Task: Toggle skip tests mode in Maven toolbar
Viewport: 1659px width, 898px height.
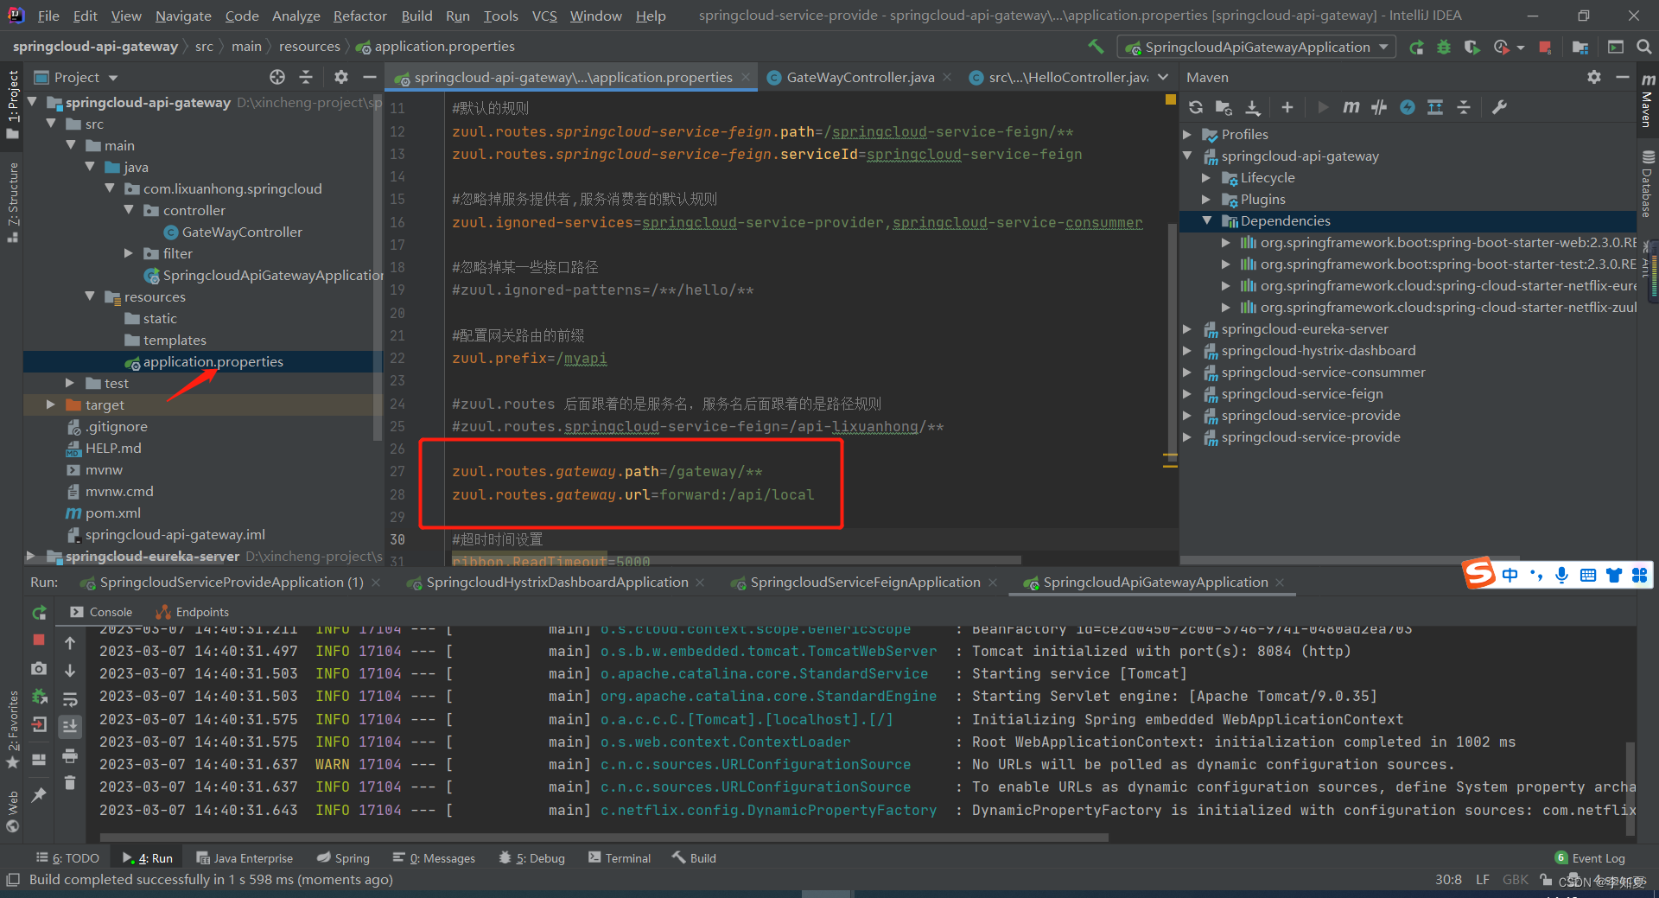Action: point(1408,107)
